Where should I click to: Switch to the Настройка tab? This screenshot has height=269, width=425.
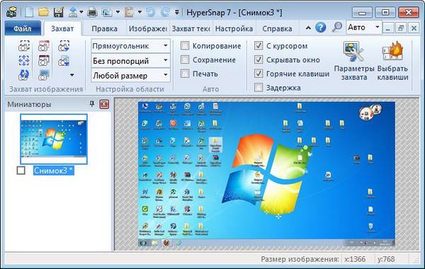point(234,28)
